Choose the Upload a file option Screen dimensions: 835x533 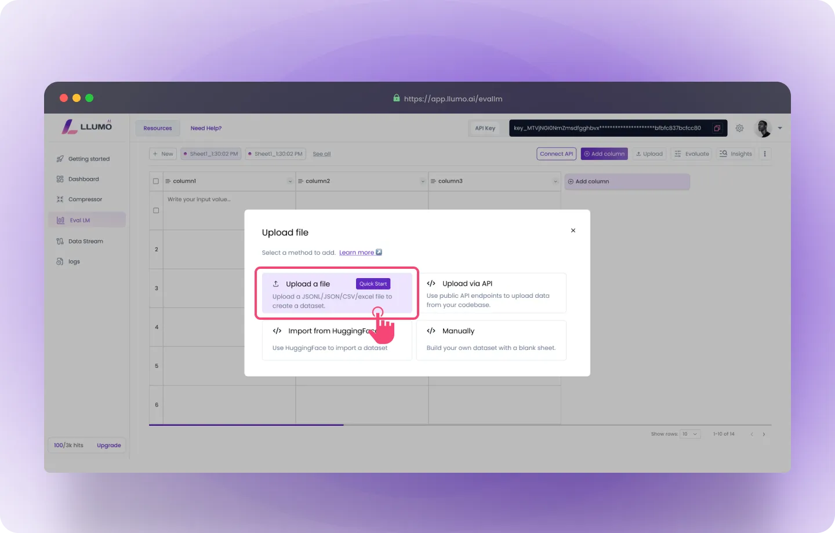click(x=337, y=293)
